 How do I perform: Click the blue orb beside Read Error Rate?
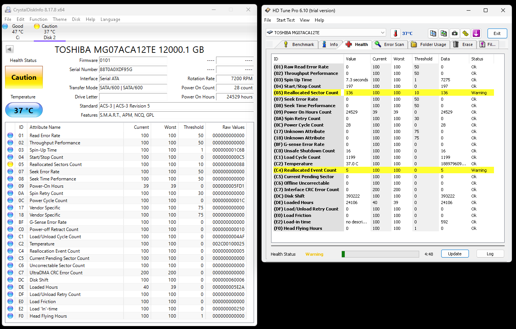(x=10, y=136)
